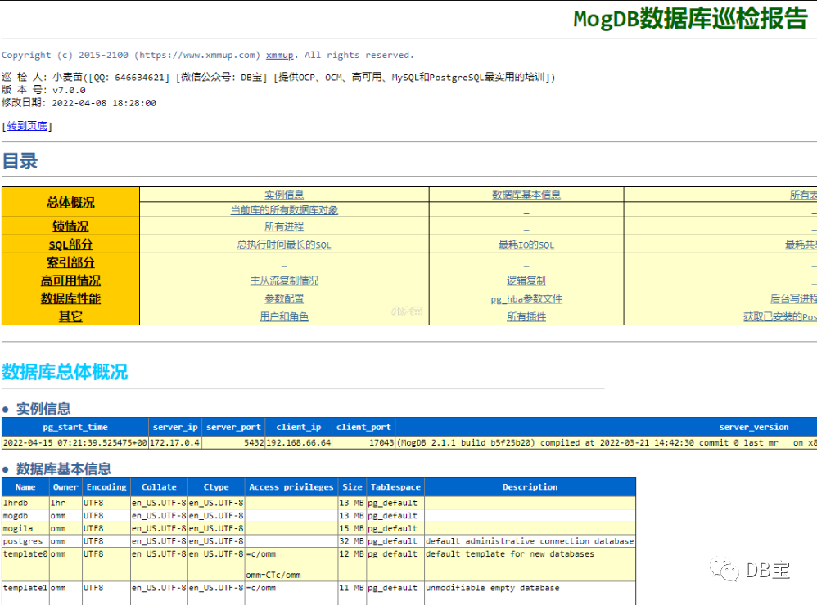The image size is (817, 605).
Task: Open 参数配置 link
Action: pos(284,298)
